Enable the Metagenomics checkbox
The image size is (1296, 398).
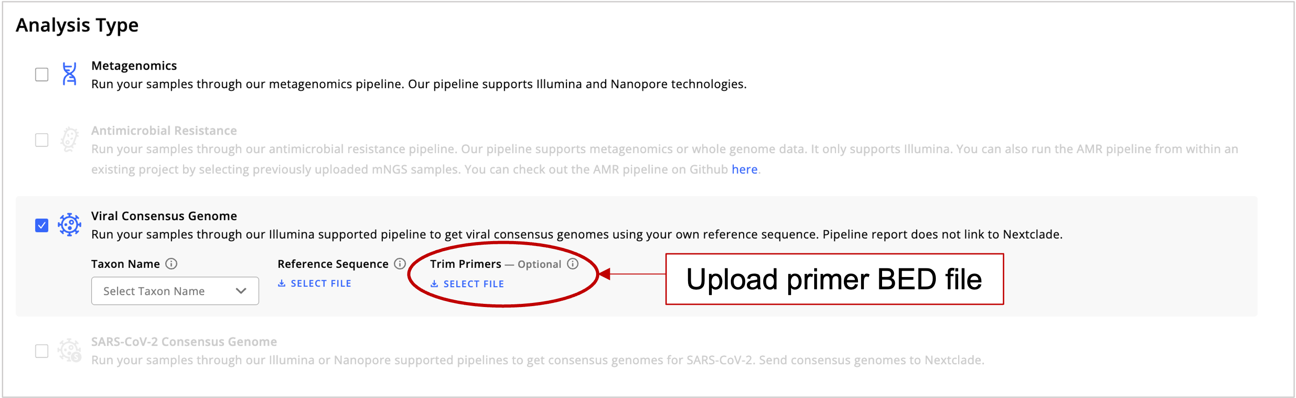click(42, 75)
